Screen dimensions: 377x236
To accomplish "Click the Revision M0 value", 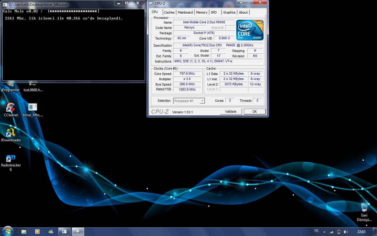I will point(255,56).
